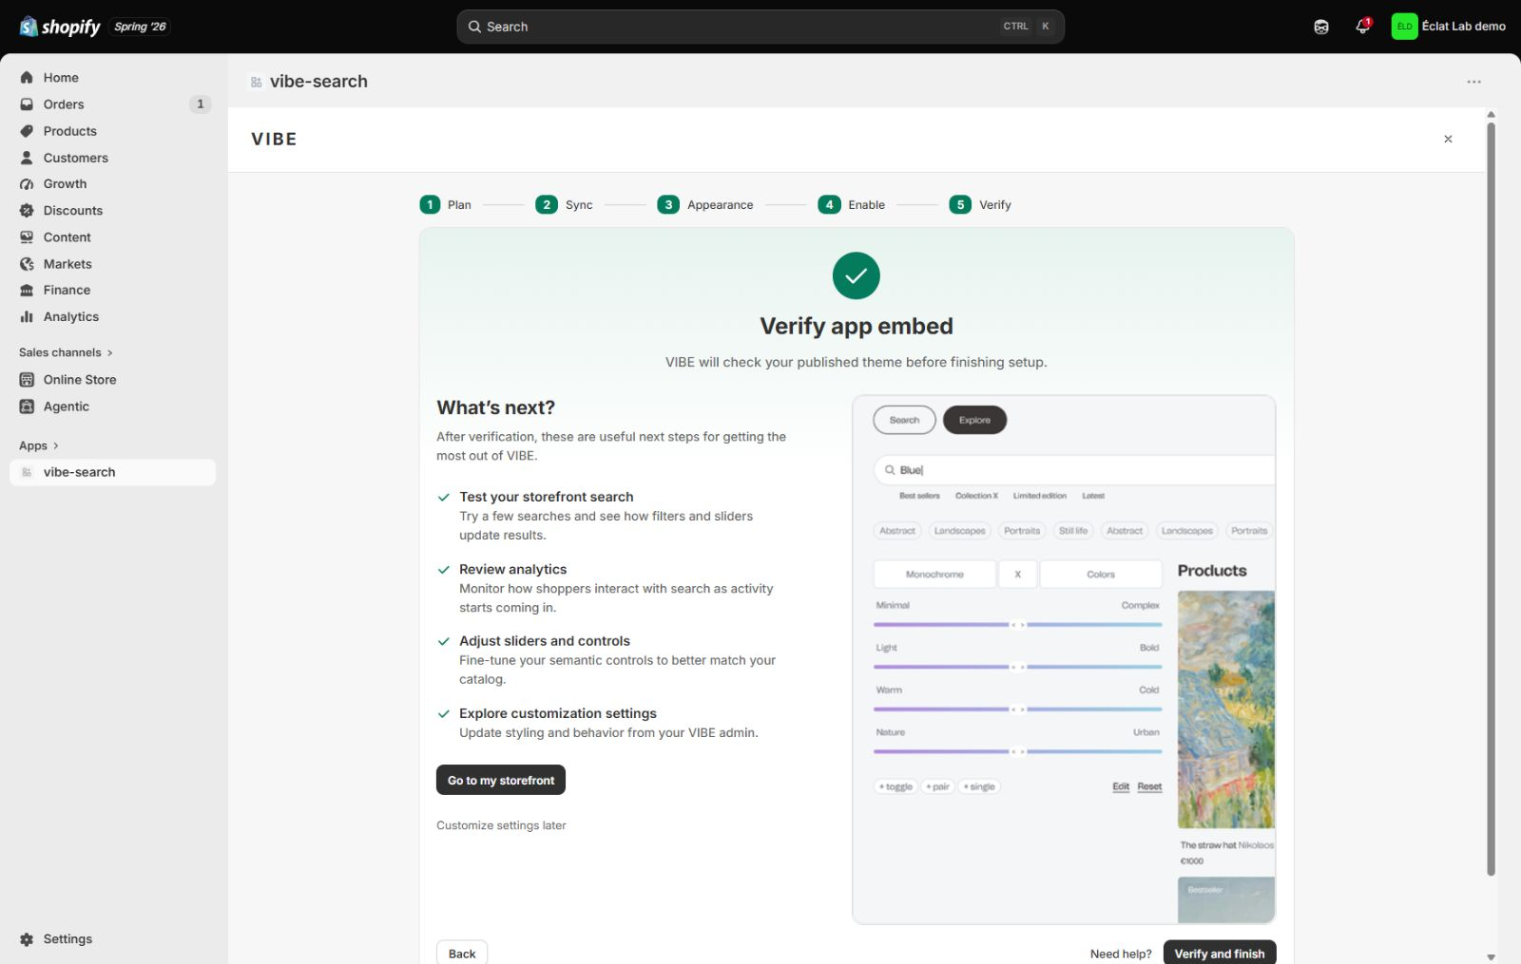Expand the Apps section

(39, 445)
